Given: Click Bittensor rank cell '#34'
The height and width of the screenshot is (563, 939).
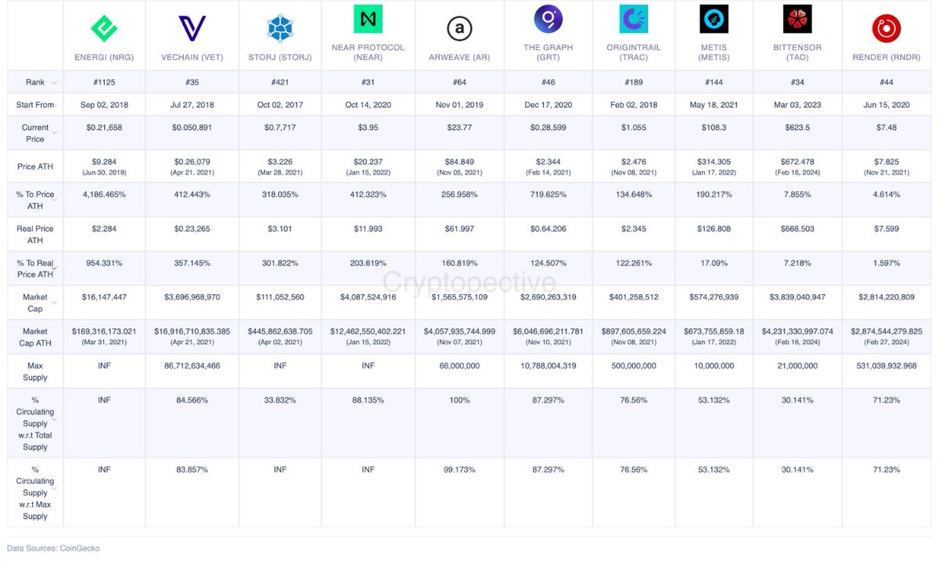Looking at the screenshot, I should 797,82.
